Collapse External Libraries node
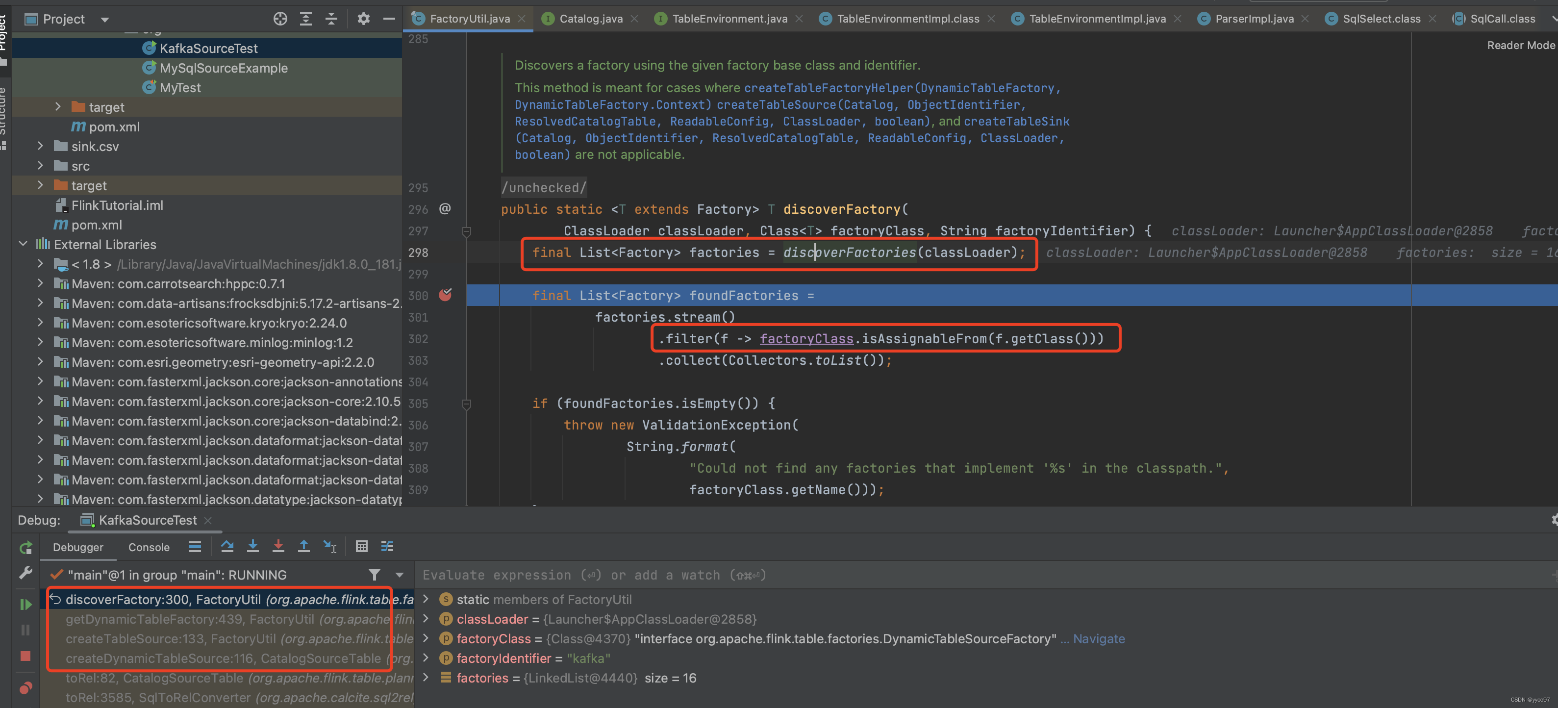1558x708 pixels. point(23,244)
